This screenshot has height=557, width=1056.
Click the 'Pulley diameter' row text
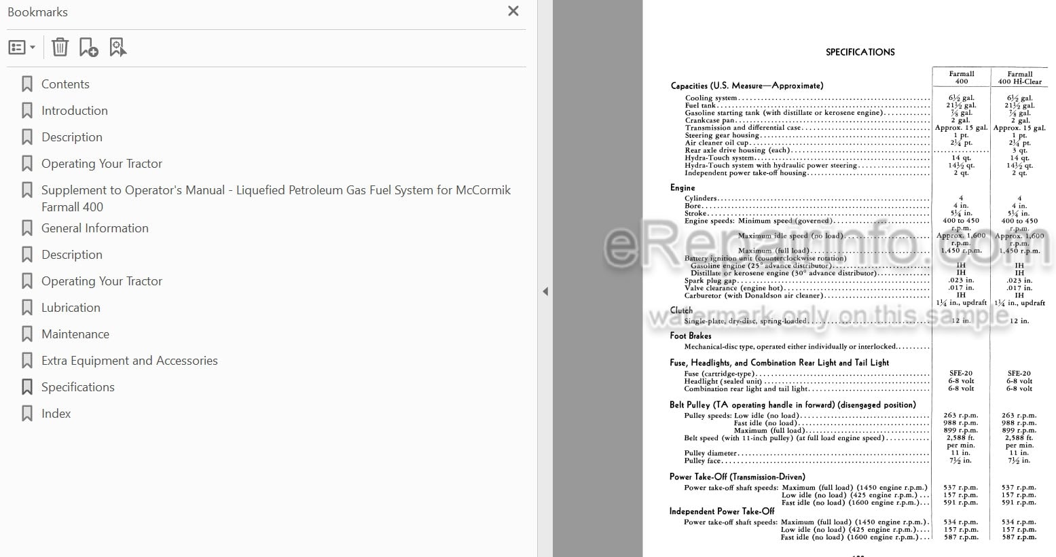click(710, 453)
